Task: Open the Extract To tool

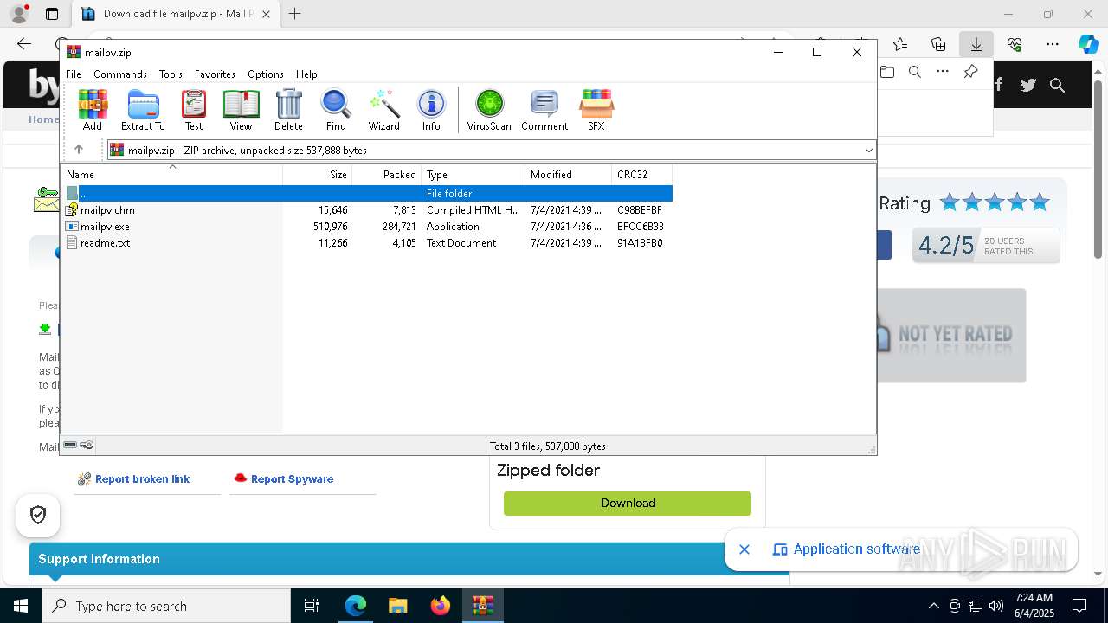Action: click(143, 110)
